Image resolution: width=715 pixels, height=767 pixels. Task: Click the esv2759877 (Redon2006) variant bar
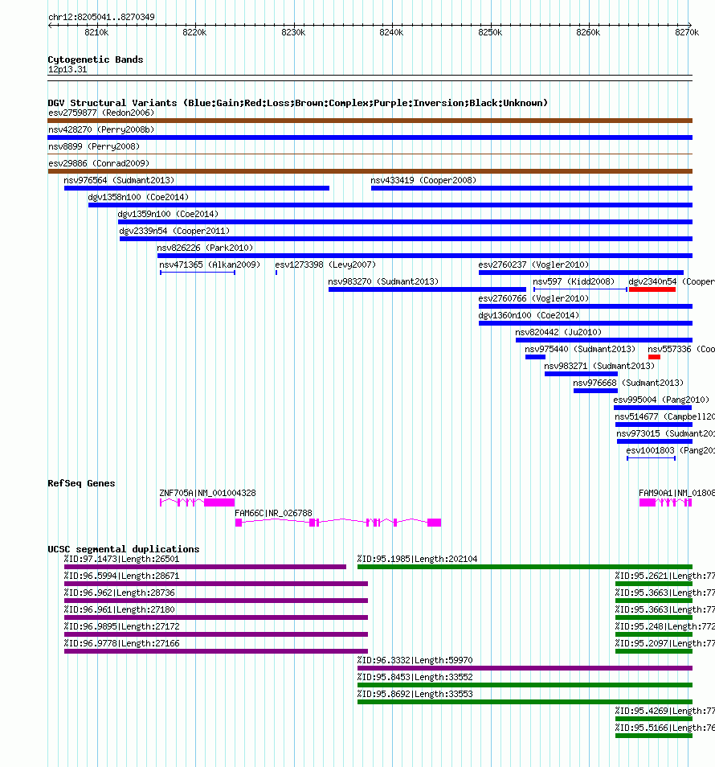coord(370,121)
